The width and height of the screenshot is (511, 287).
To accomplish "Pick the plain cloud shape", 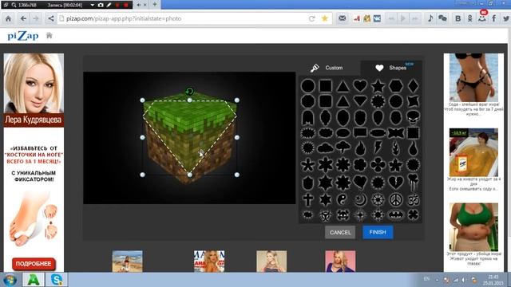I will click(x=325, y=149).
